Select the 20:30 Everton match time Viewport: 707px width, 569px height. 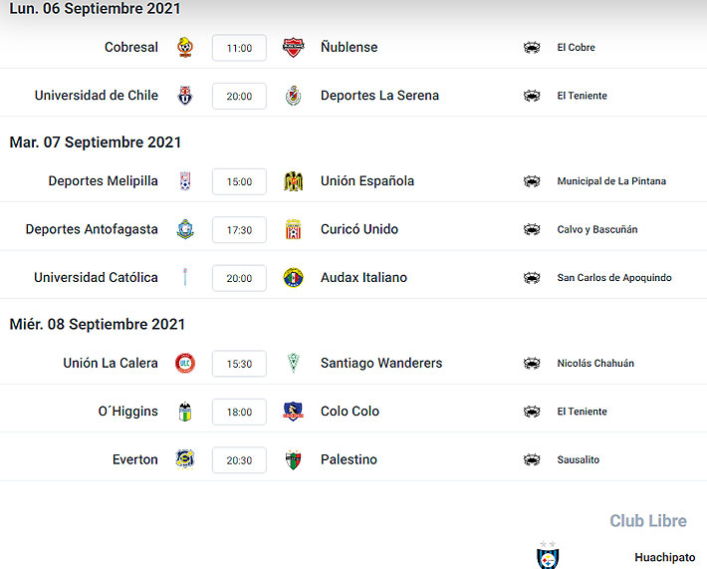coord(239,459)
